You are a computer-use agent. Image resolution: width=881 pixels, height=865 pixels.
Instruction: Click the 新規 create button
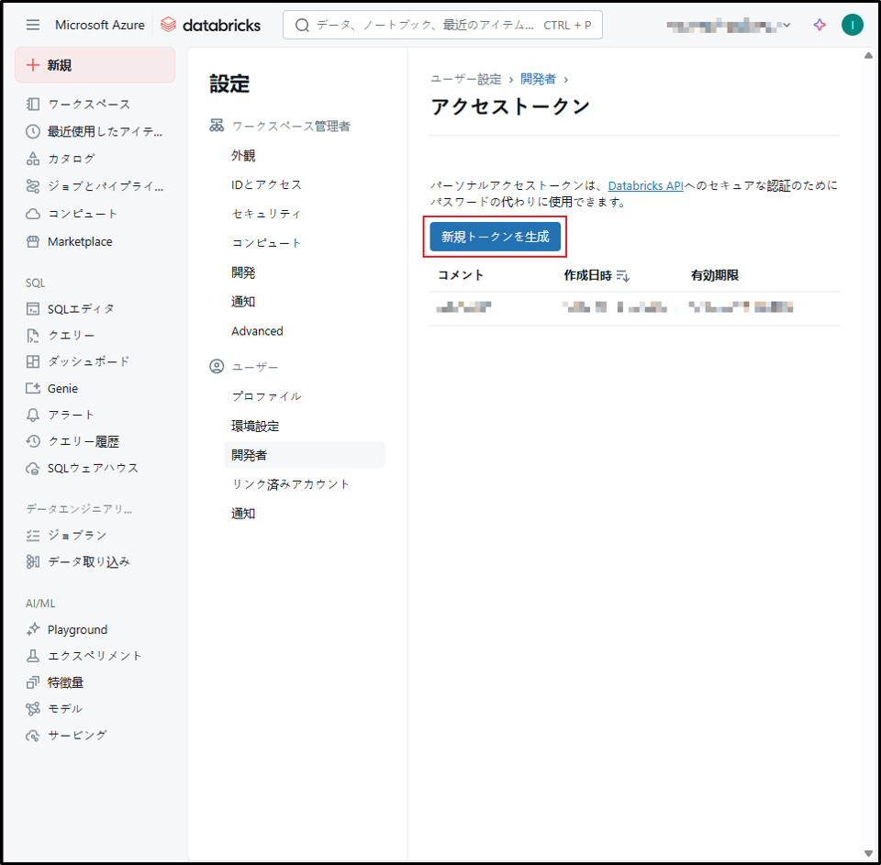(x=95, y=65)
